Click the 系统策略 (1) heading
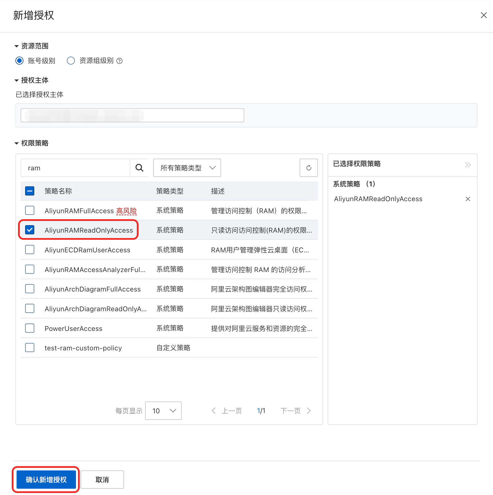 (354, 184)
